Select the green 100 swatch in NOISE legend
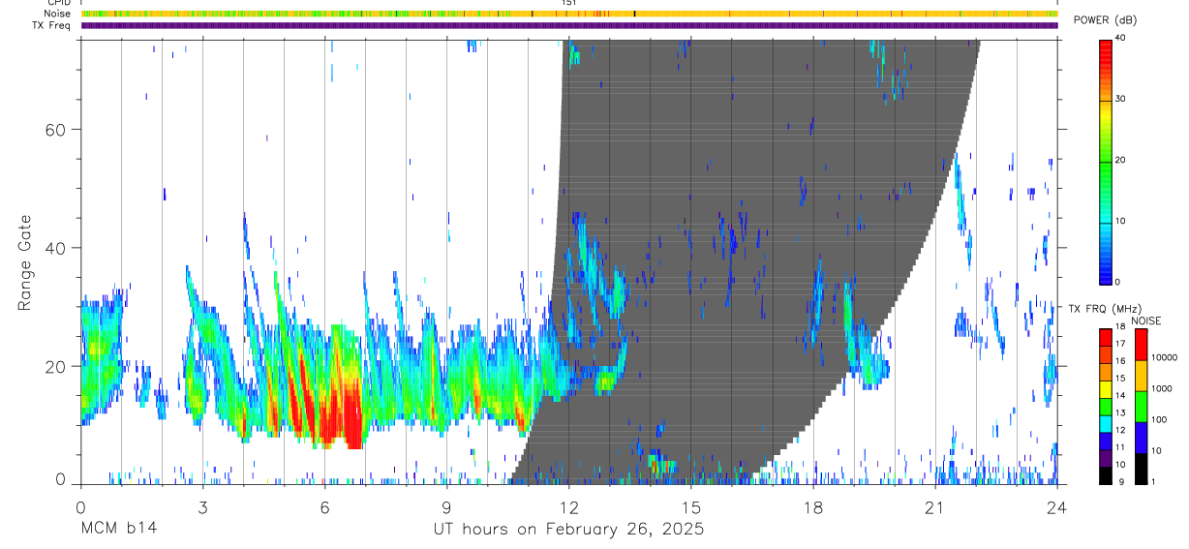This screenshot has width=1189, height=549. pos(1142,407)
